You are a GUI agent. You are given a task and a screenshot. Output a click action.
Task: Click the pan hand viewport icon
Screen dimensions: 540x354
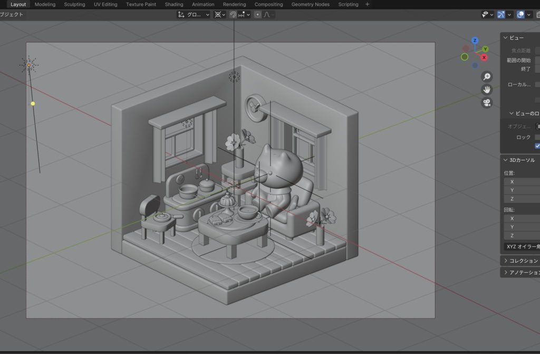pyautogui.click(x=487, y=90)
